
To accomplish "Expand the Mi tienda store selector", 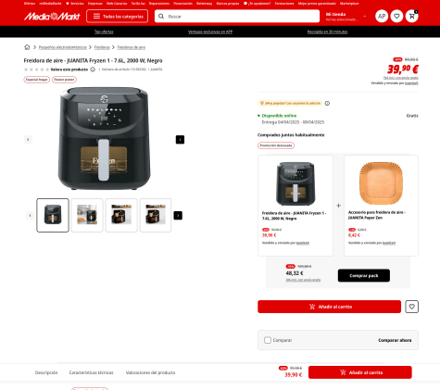I will pyautogui.click(x=346, y=17).
